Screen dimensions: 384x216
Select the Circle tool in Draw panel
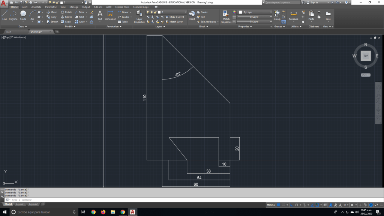[23, 15]
